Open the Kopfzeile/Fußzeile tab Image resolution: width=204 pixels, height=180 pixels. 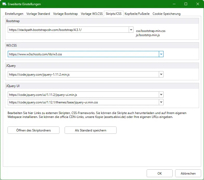137,14
